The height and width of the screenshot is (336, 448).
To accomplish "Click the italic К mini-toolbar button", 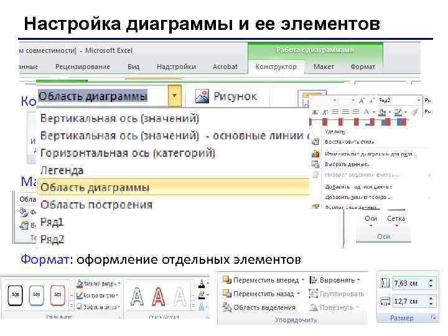I will (x=325, y=112).
